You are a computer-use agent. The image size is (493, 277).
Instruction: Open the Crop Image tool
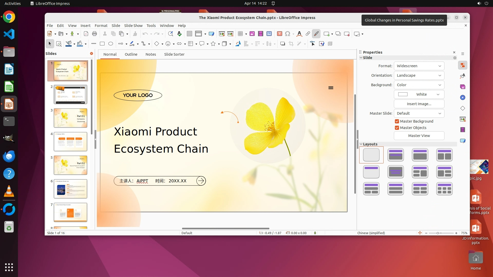tap(291, 44)
